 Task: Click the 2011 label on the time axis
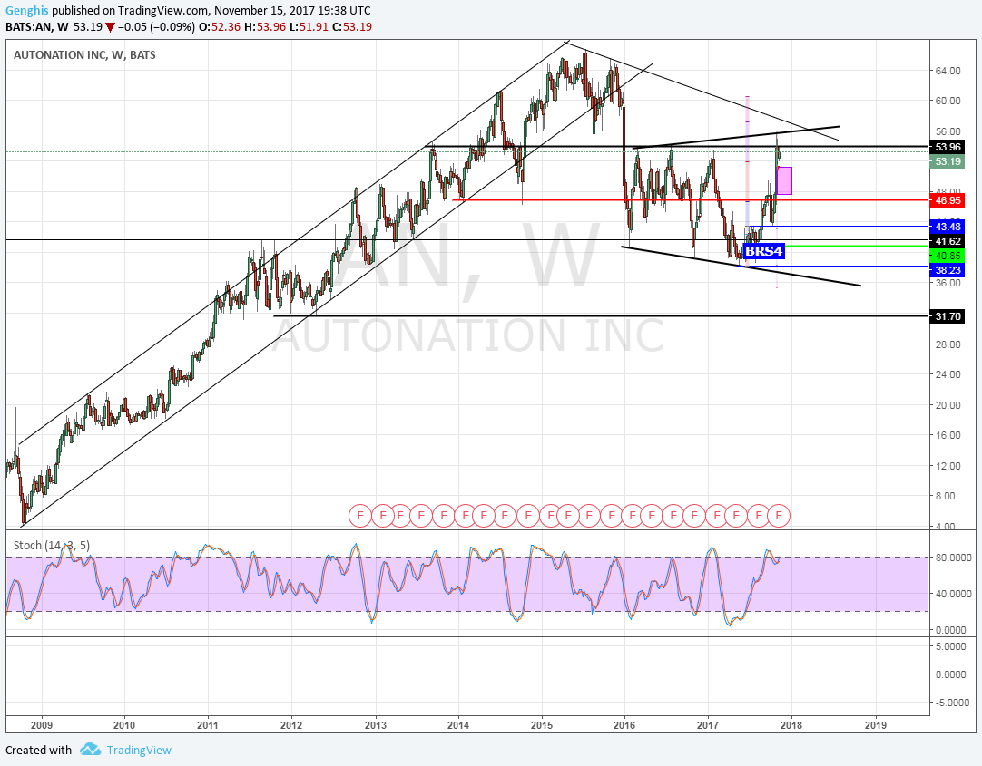(x=207, y=725)
